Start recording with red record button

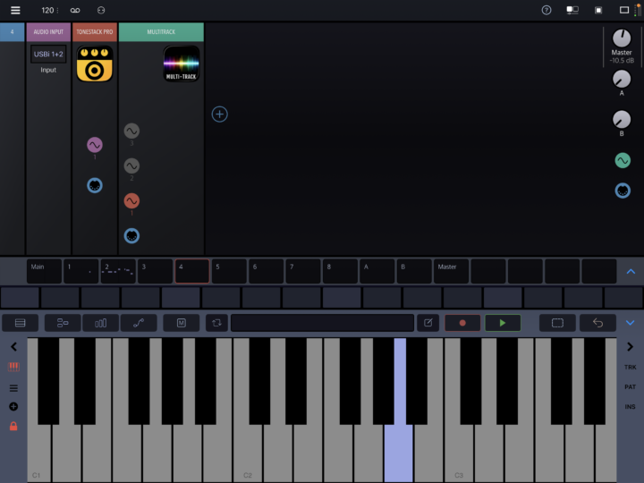[462, 323]
